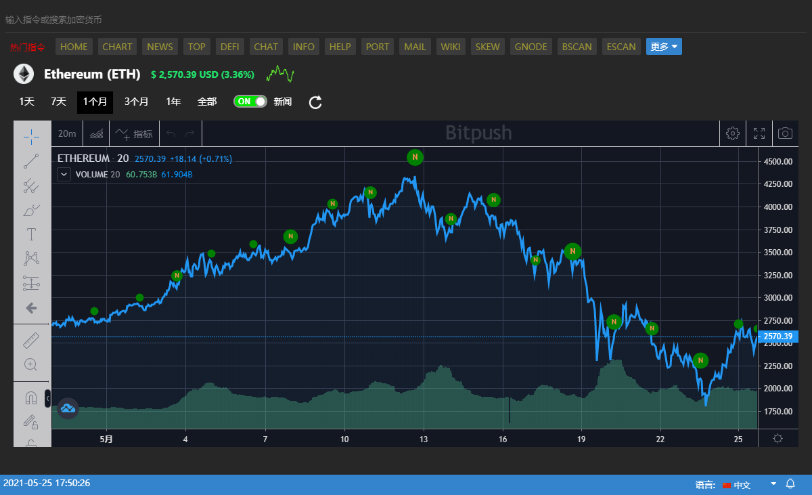The height and width of the screenshot is (495, 812).
Task: Refresh the chart with the reload icon
Action: click(x=315, y=102)
